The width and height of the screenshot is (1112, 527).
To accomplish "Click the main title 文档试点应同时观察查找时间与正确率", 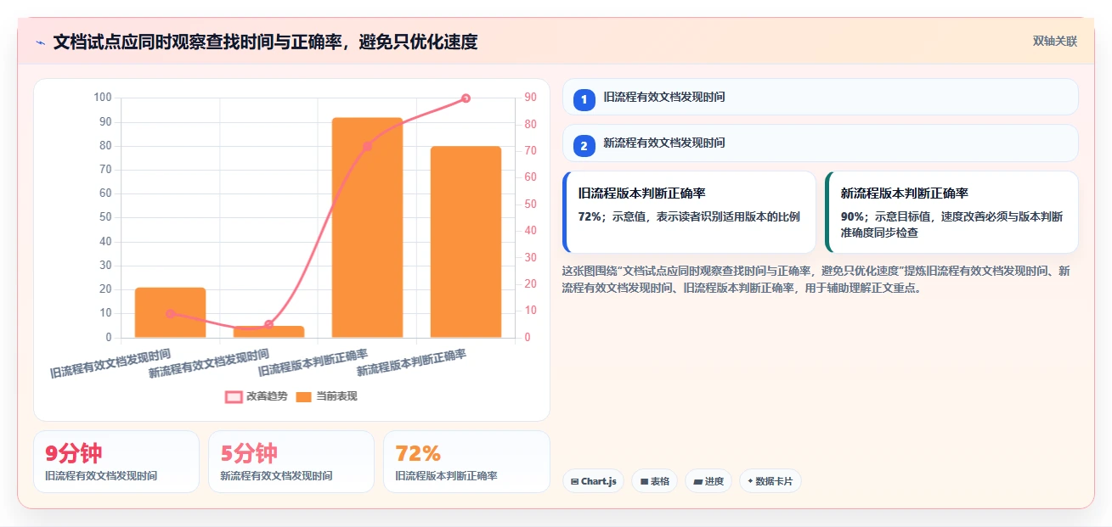I will coord(265,42).
